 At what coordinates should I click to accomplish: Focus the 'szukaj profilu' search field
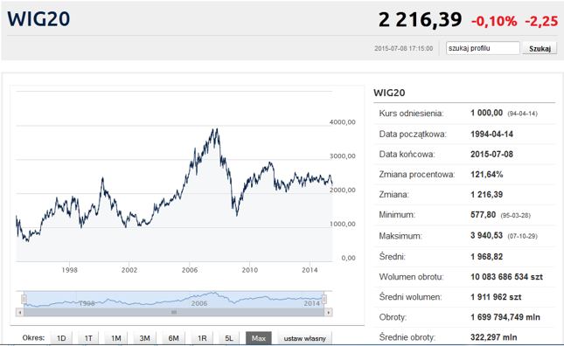[x=483, y=48]
